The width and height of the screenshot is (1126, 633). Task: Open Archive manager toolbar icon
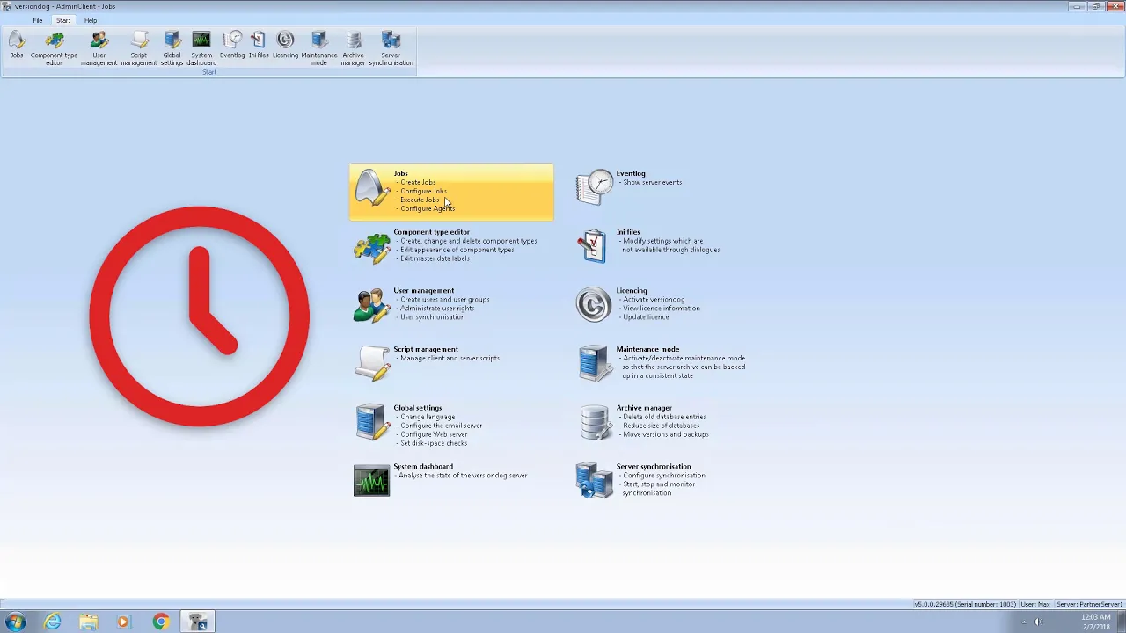353,48
